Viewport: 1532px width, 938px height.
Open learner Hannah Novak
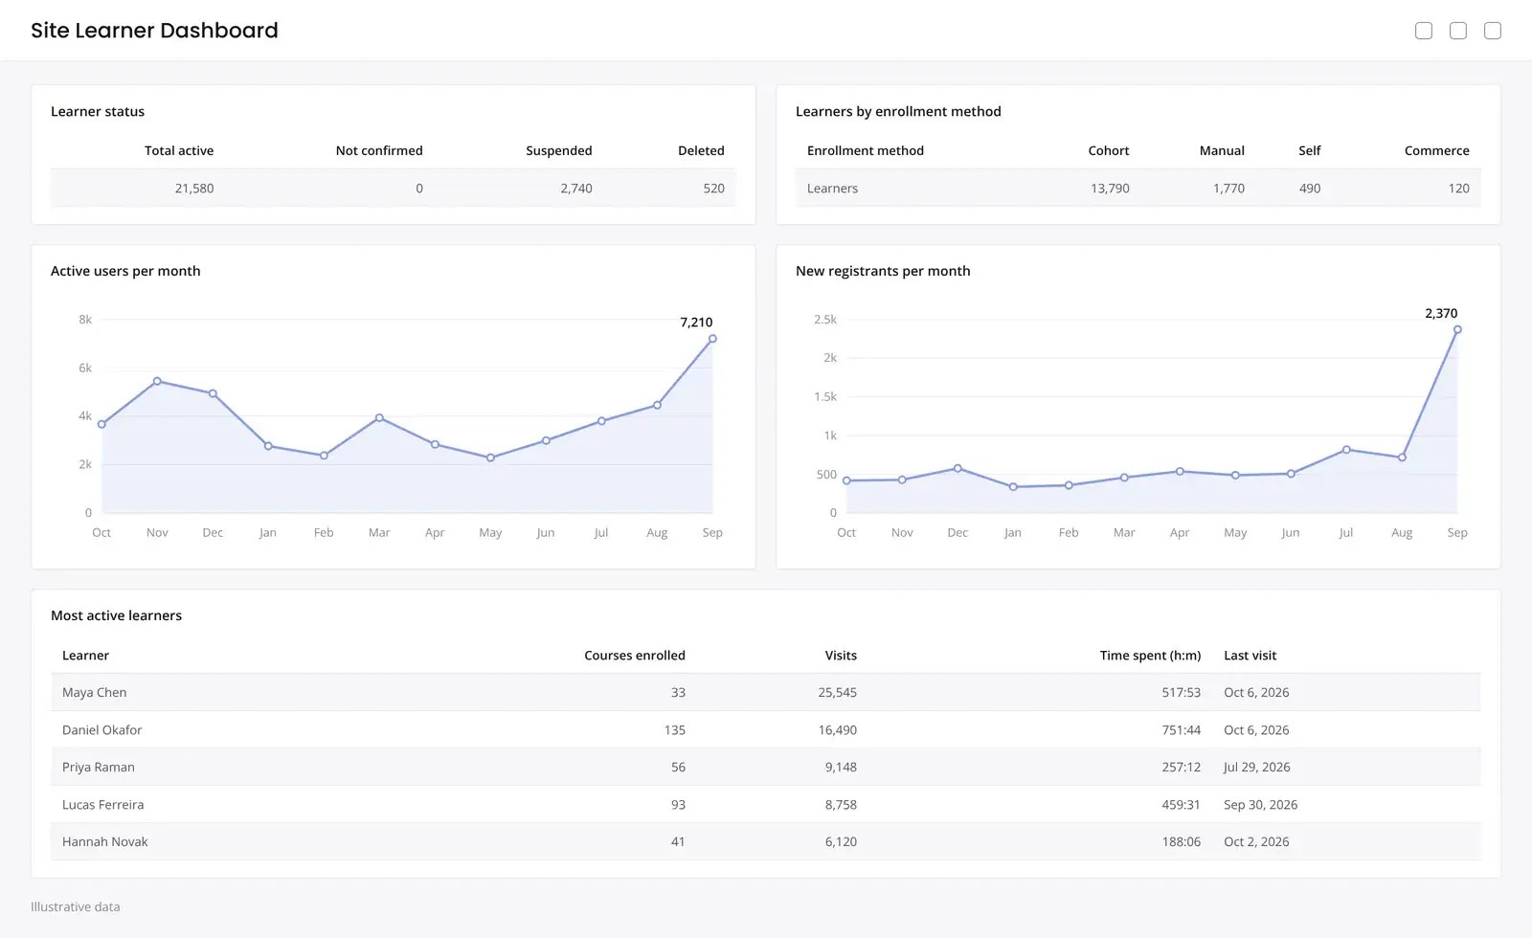click(104, 841)
